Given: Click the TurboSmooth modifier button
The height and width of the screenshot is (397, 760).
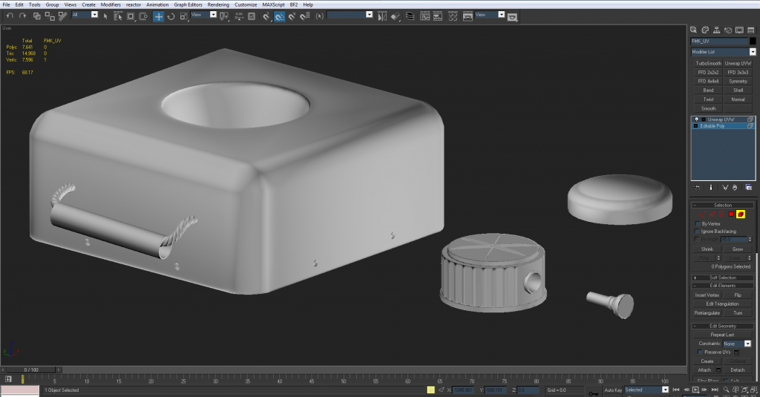Looking at the screenshot, I should click(708, 64).
